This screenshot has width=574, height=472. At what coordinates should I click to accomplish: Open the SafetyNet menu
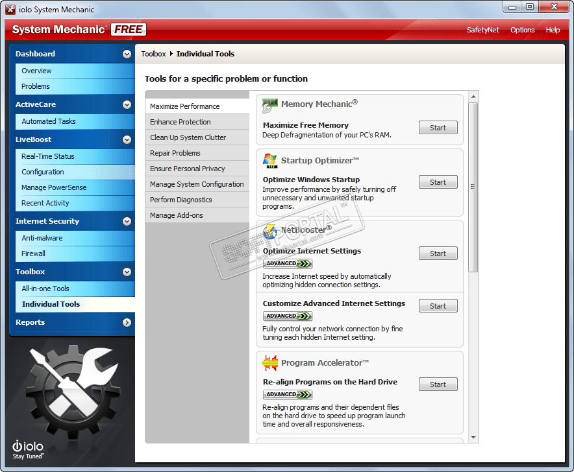pos(483,30)
